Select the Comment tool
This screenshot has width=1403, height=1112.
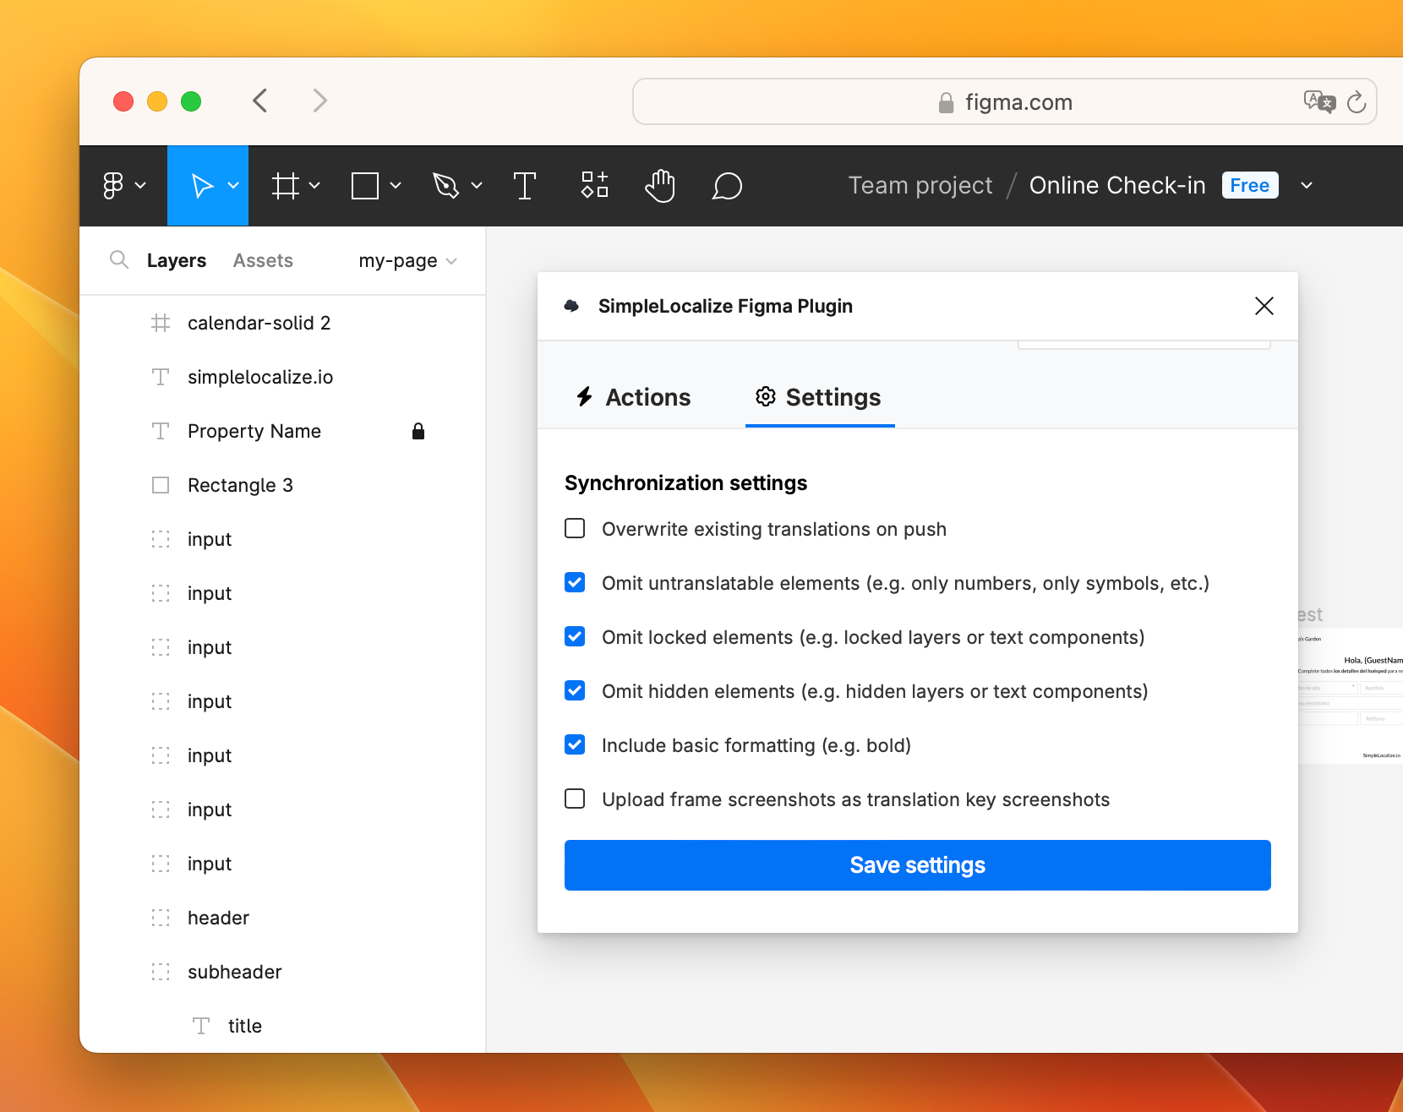pos(727,186)
